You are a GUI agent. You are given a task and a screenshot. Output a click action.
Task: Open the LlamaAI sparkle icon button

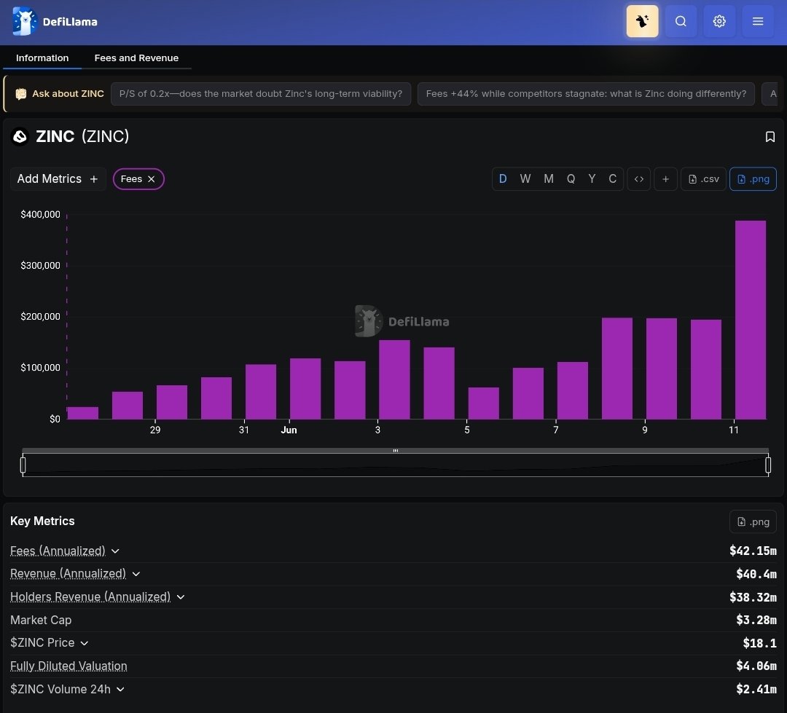tap(642, 21)
